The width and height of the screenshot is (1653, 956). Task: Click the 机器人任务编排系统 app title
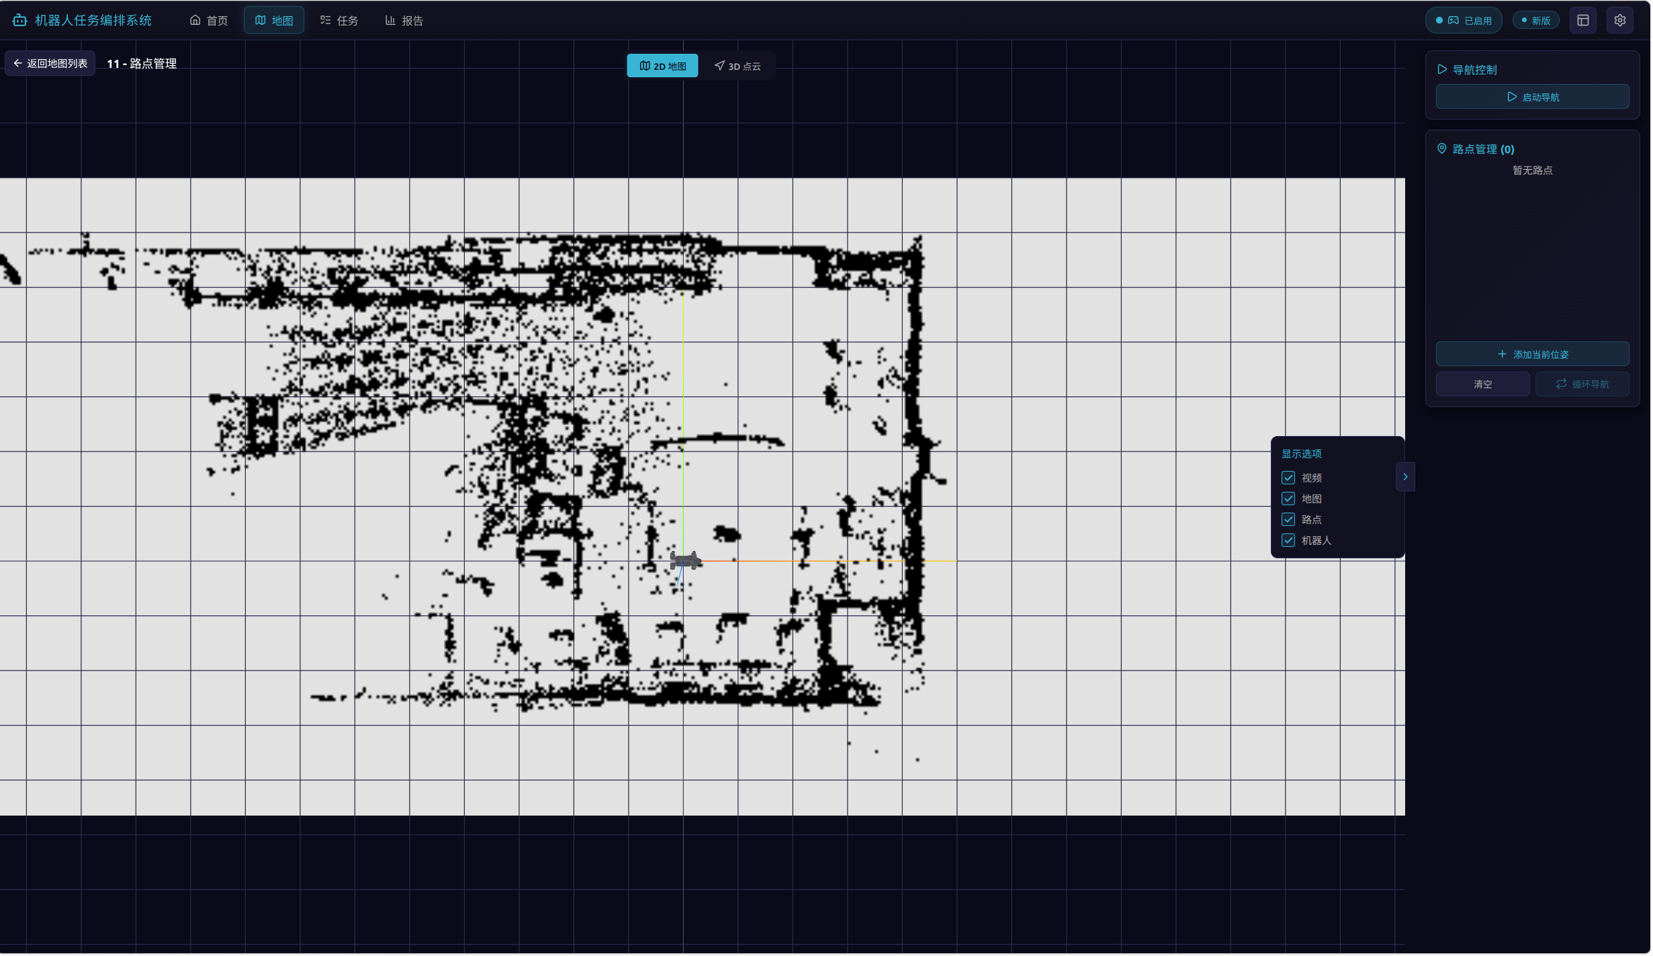pos(93,20)
